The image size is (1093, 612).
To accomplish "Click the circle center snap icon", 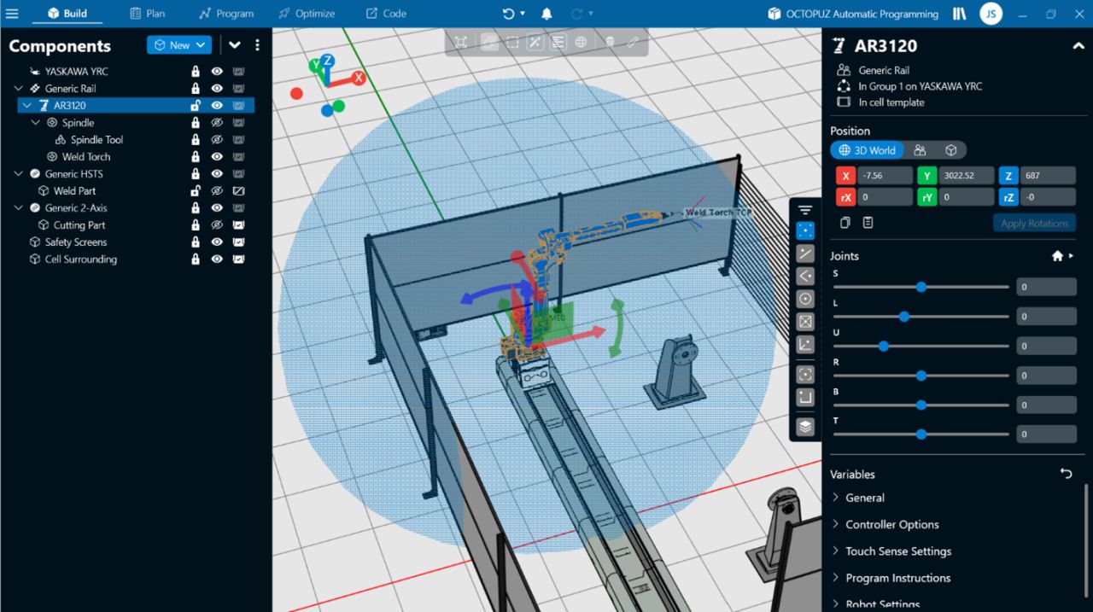I will [x=805, y=299].
